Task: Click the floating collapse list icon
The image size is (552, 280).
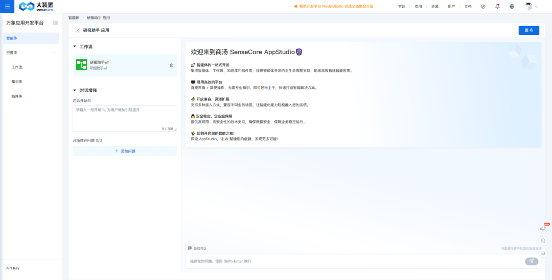Action: tap(543, 253)
